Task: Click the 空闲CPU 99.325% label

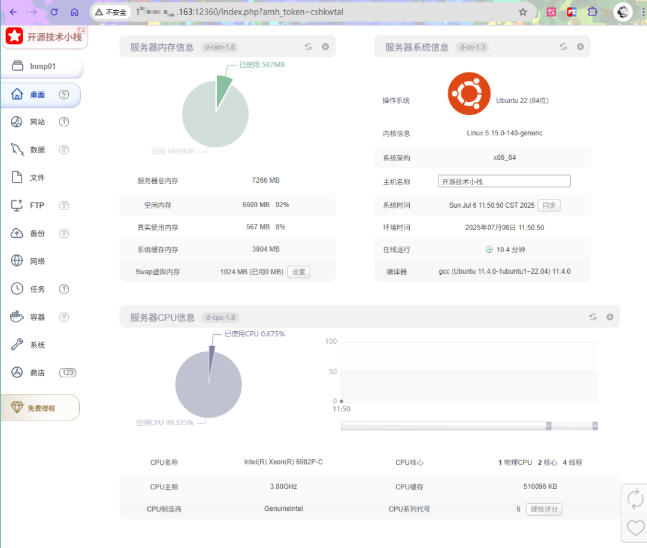Action: pos(165,423)
